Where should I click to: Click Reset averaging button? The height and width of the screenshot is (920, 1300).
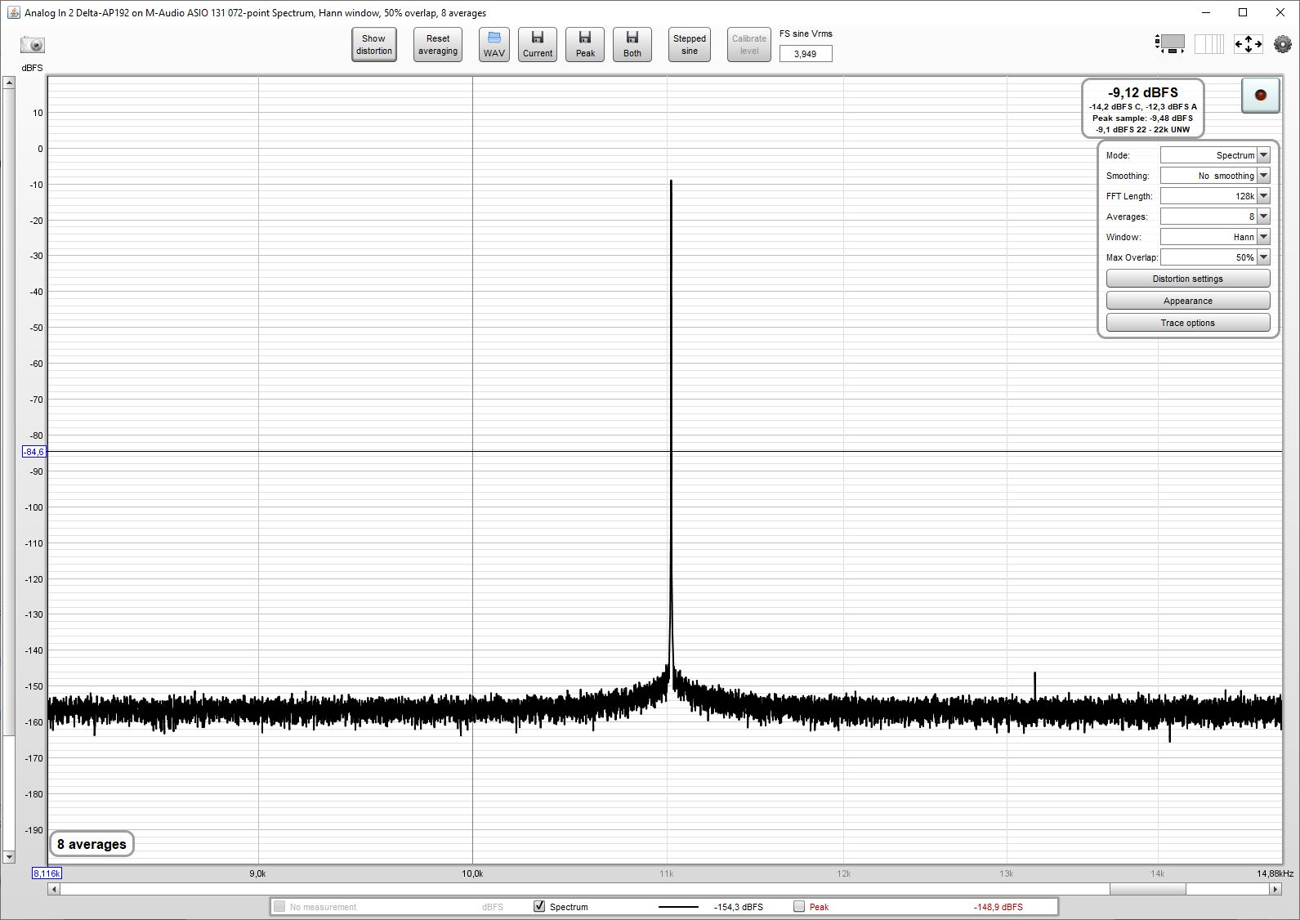438,44
